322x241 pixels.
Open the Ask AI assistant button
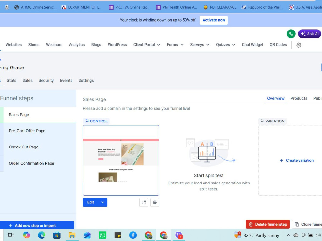click(x=310, y=34)
